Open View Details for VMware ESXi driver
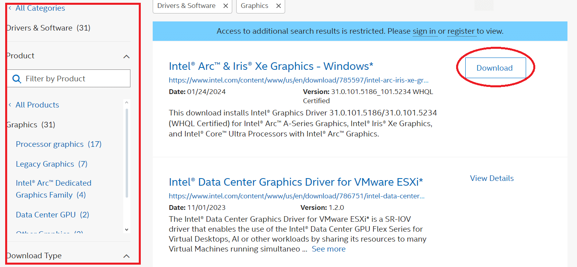 (x=492, y=179)
